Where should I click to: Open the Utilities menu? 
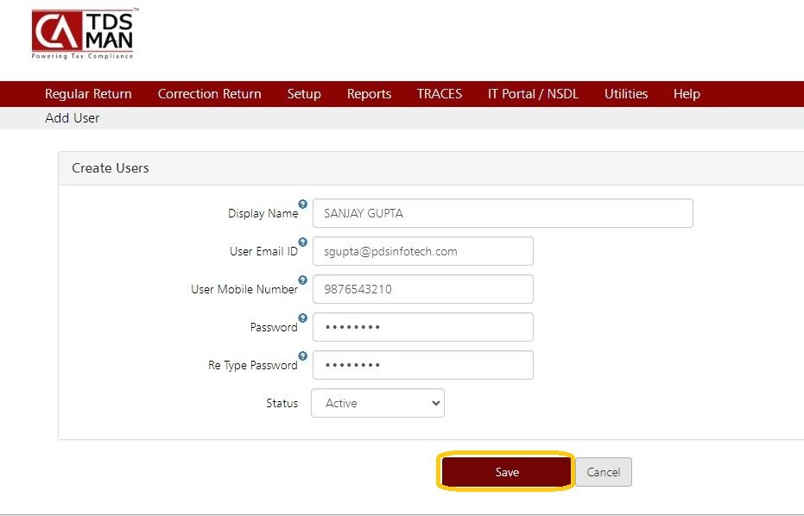626,94
